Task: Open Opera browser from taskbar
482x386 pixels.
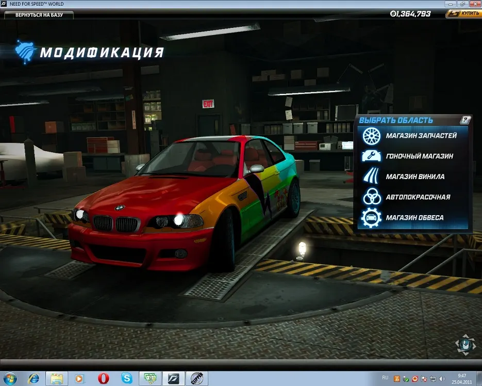Action: pos(103,378)
